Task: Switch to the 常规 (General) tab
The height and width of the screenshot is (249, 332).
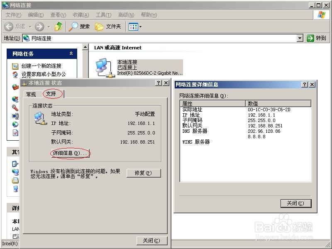Action: point(30,94)
